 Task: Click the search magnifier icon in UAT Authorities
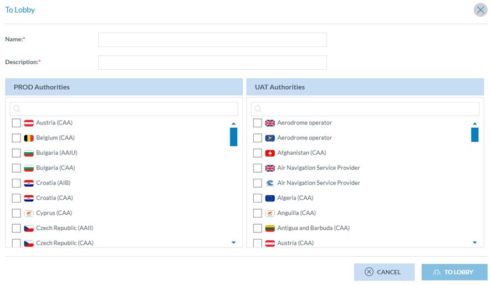[258, 109]
